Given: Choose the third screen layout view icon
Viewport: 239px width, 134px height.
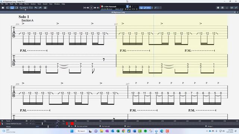Looking at the screenshot, I should pos(16,8).
